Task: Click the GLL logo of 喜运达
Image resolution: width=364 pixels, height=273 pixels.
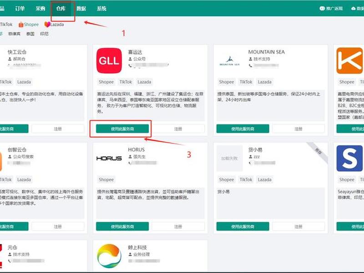Action: [109, 61]
